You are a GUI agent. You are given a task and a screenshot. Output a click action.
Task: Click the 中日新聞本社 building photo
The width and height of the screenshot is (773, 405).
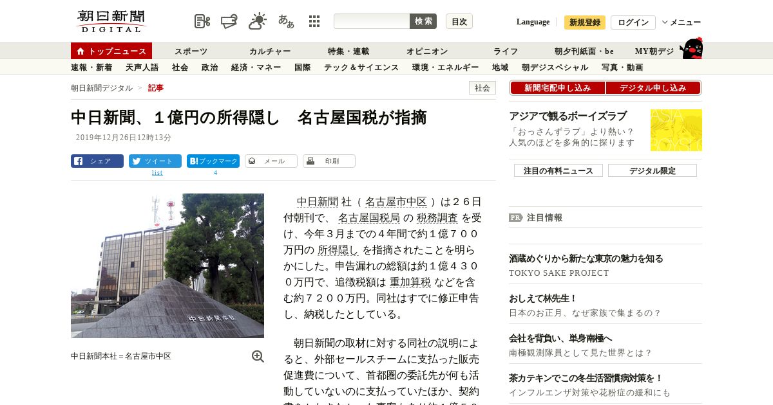coord(167,265)
